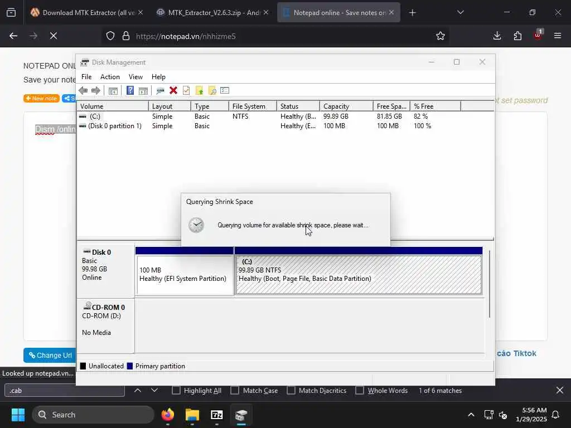Bookmark this page with the star icon

click(441, 36)
